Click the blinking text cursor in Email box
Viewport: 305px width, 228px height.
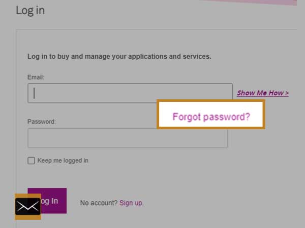[34, 93]
